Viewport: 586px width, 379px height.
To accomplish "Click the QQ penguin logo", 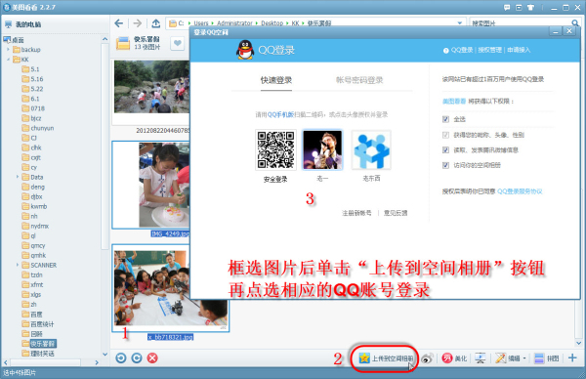I will coord(245,50).
